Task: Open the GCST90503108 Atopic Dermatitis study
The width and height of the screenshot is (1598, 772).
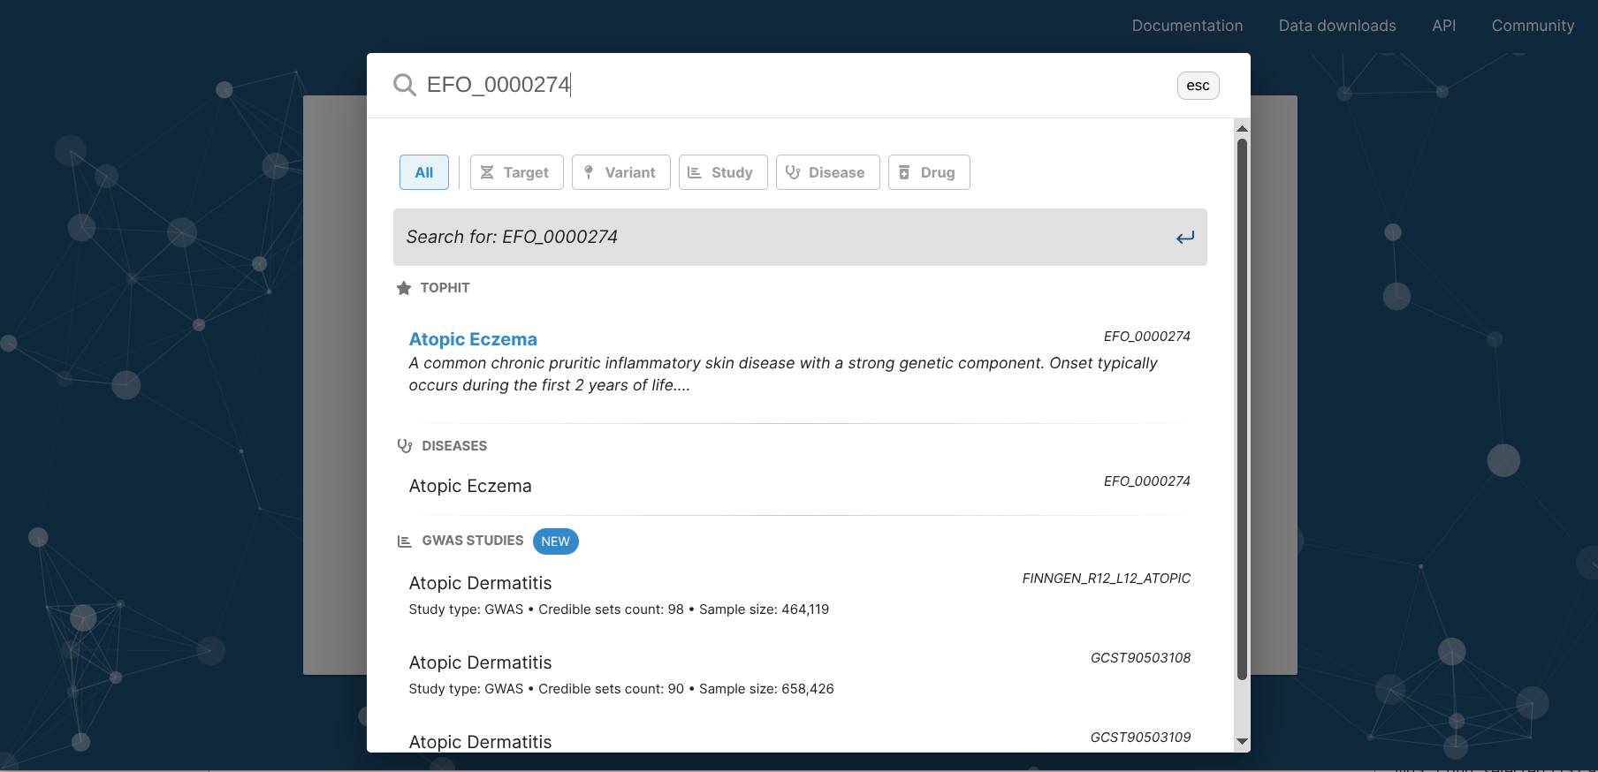Action: click(480, 662)
